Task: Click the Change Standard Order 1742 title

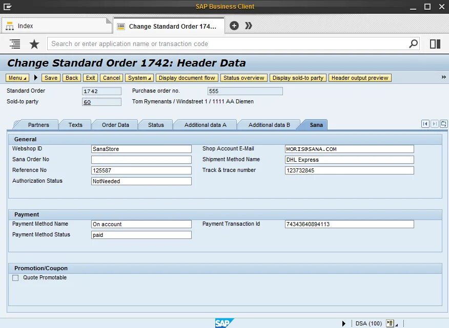Action: tap(126, 63)
